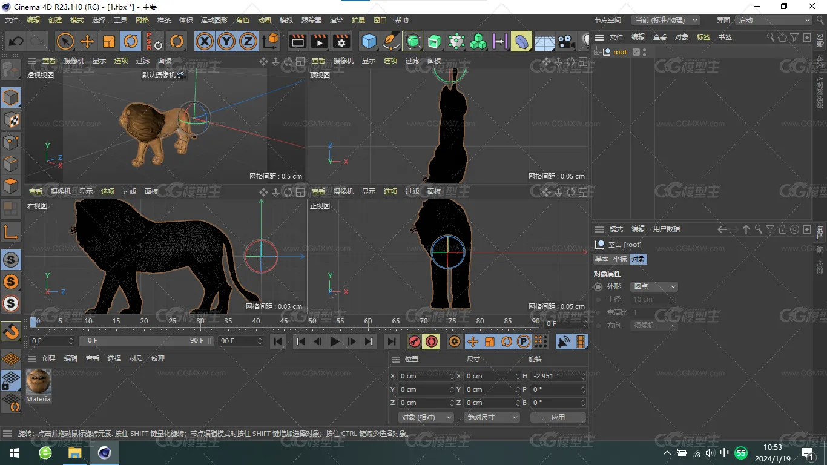Click the MoGraph Cloner icon
The height and width of the screenshot is (465, 827).
point(478,41)
